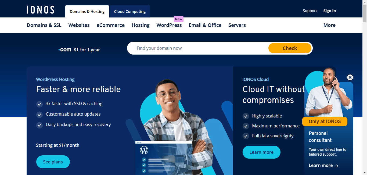Click the WordPress logo icon in mockup
The image size is (367, 175).
click(144, 150)
